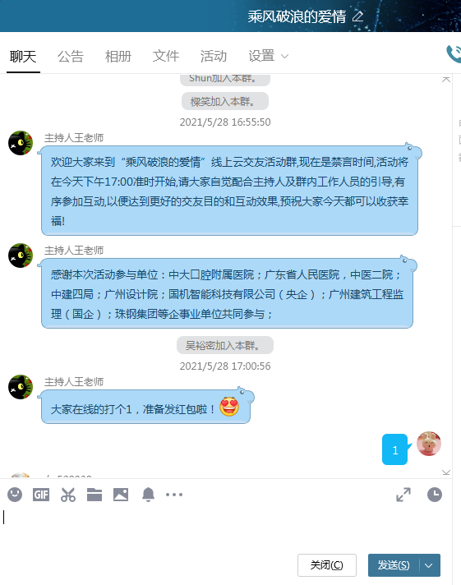The image size is (461, 585).
Task: Open the 文件 tab
Action: (166, 56)
